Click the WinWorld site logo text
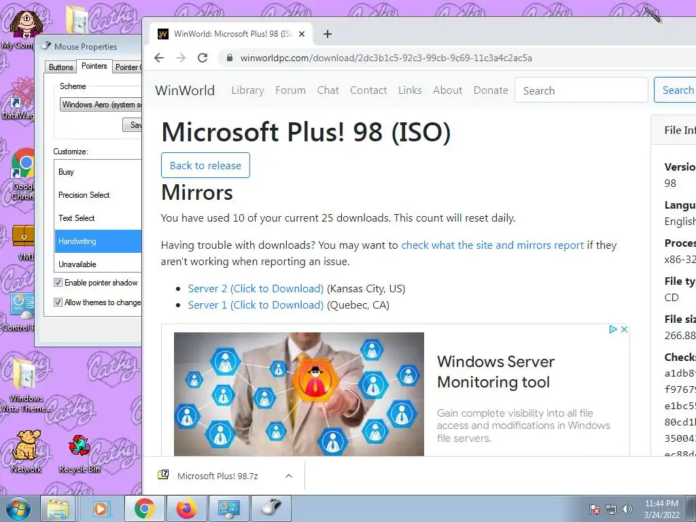 [x=185, y=90]
